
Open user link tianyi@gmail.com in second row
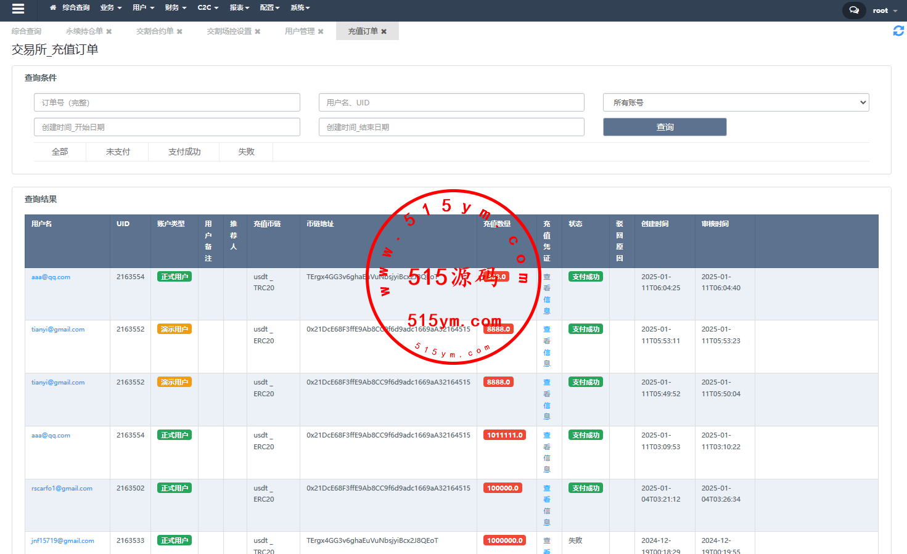pyautogui.click(x=58, y=330)
